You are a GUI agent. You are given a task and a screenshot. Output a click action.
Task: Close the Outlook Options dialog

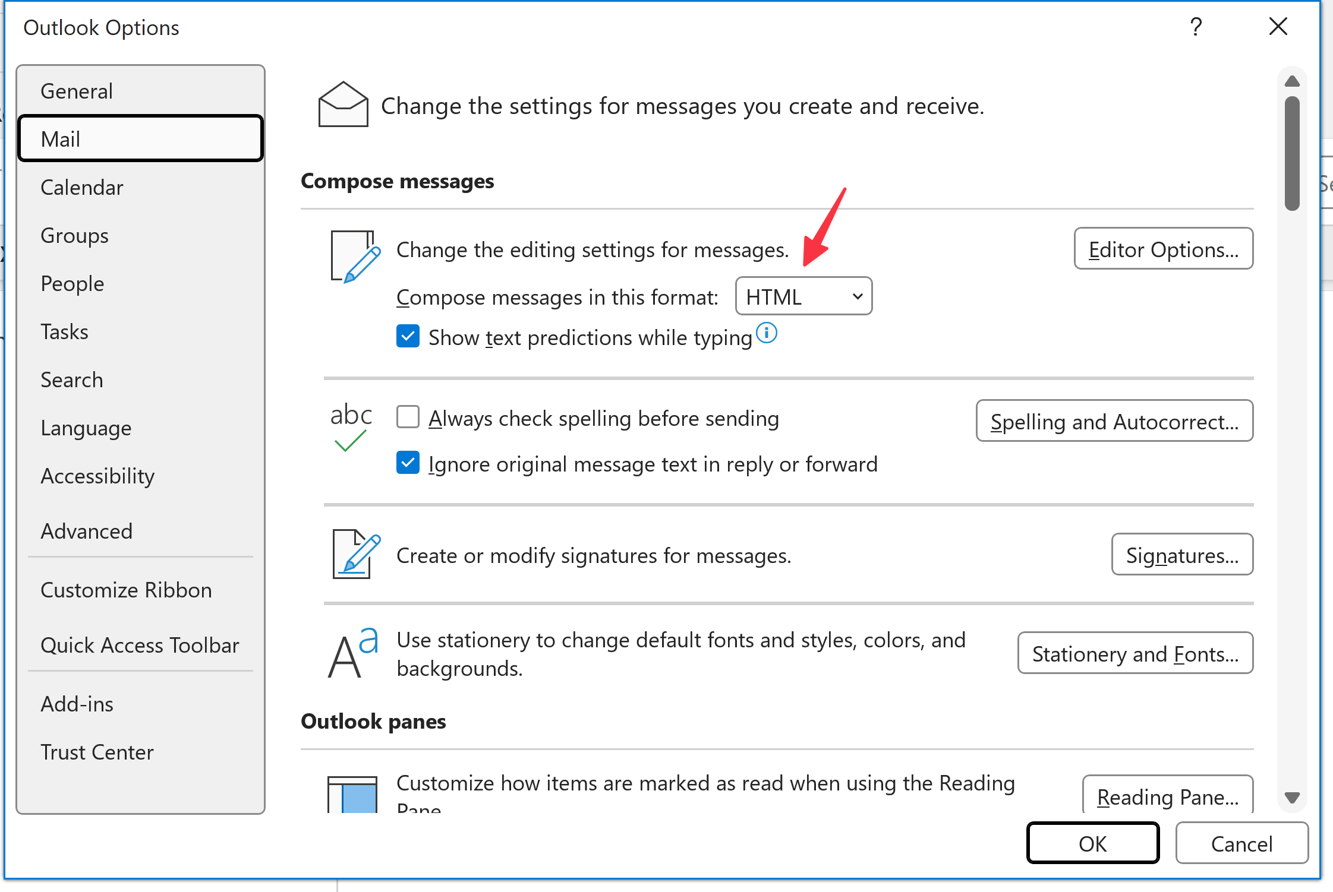(1278, 27)
